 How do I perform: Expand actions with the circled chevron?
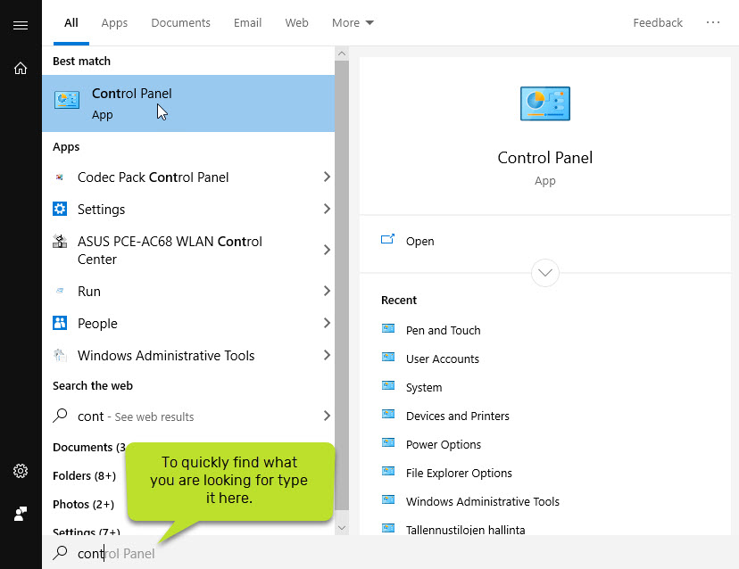[x=544, y=272]
